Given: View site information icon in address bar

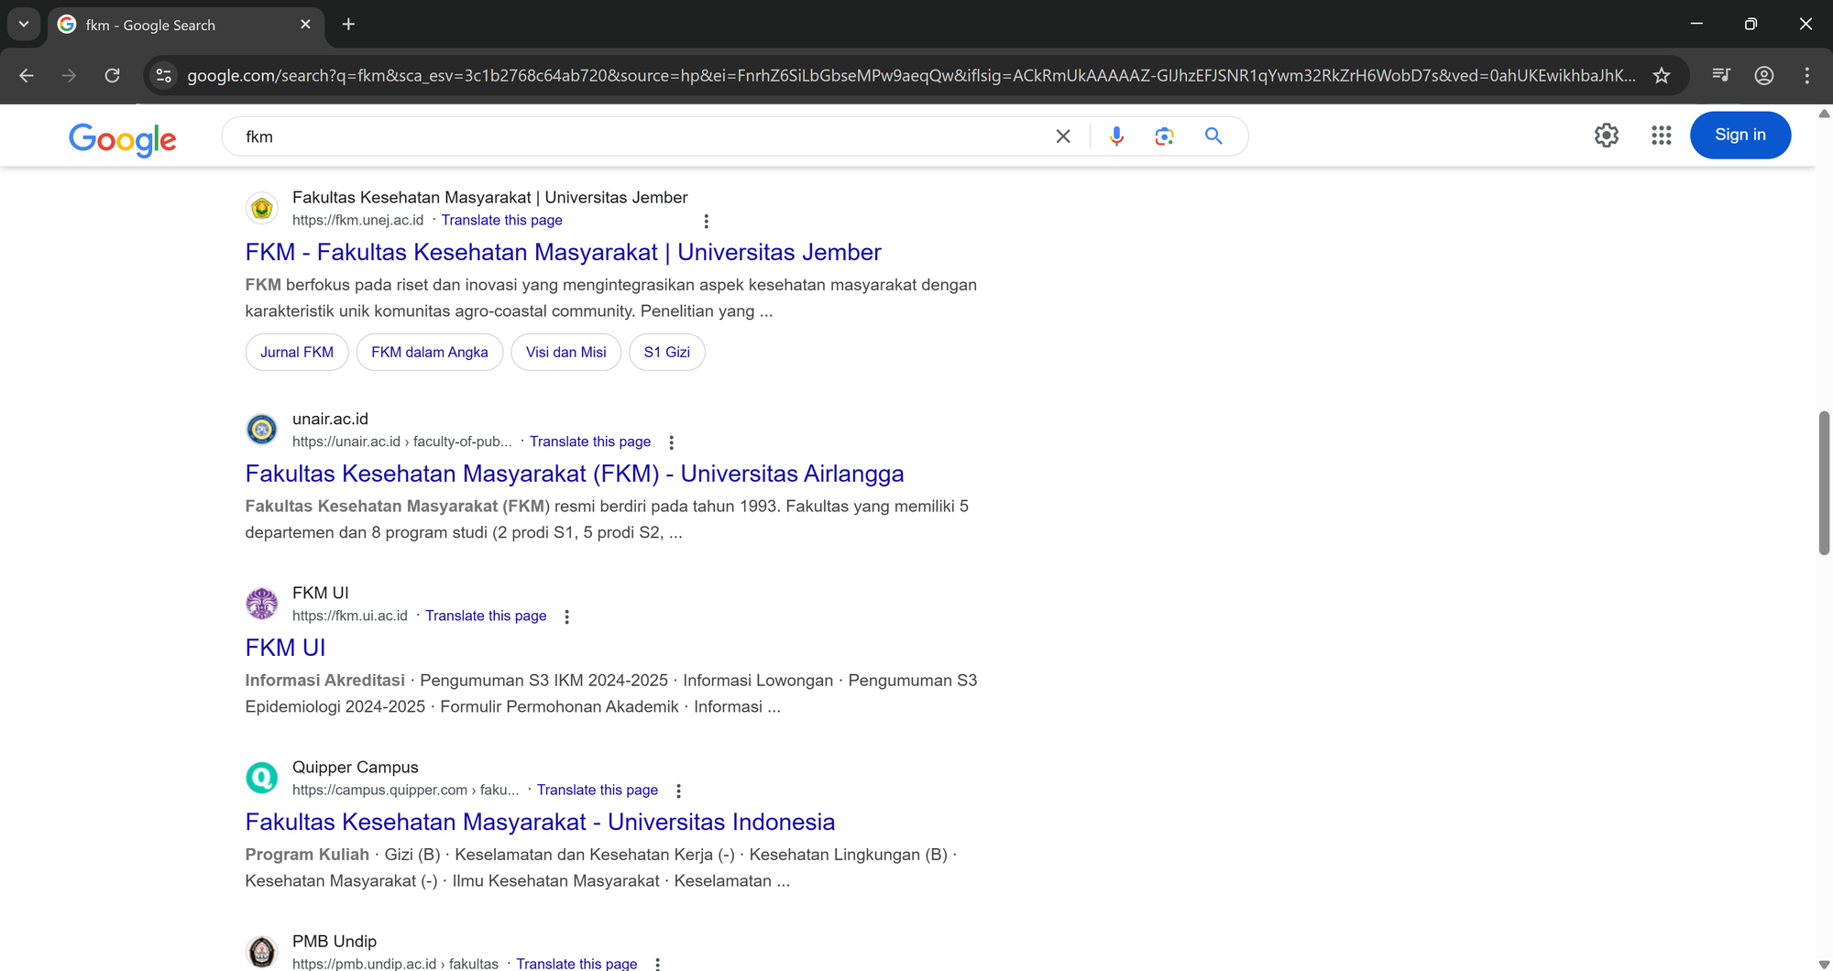Looking at the screenshot, I should [x=164, y=76].
